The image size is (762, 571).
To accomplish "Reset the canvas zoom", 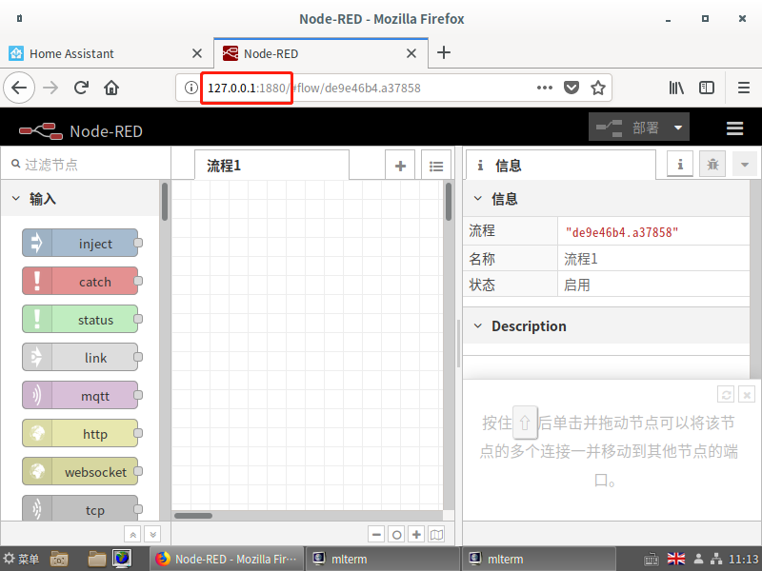I will [x=396, y=535].
